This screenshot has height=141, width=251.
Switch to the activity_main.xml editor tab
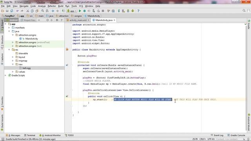click(x=78, y=20)
